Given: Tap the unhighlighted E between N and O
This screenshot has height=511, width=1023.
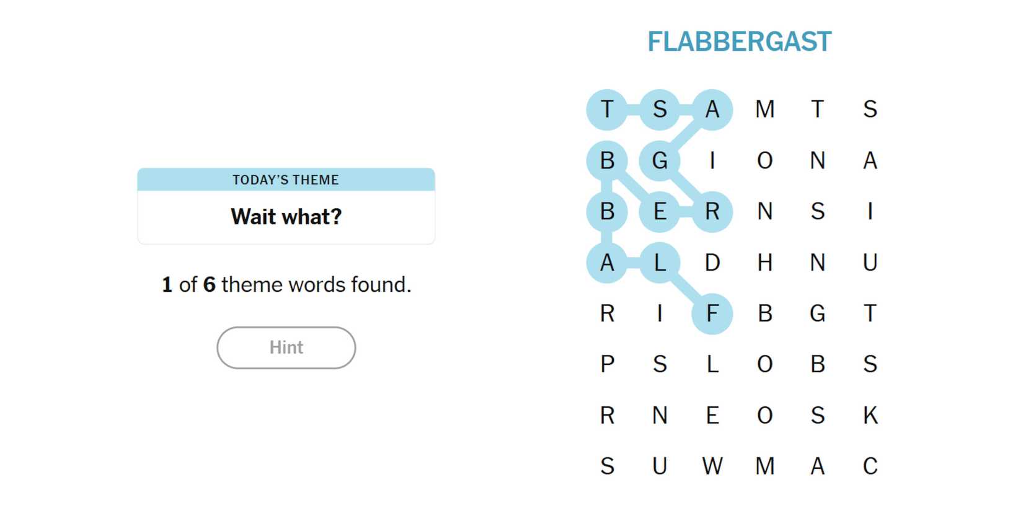Looking at the screenshot, I should point(712,415).
